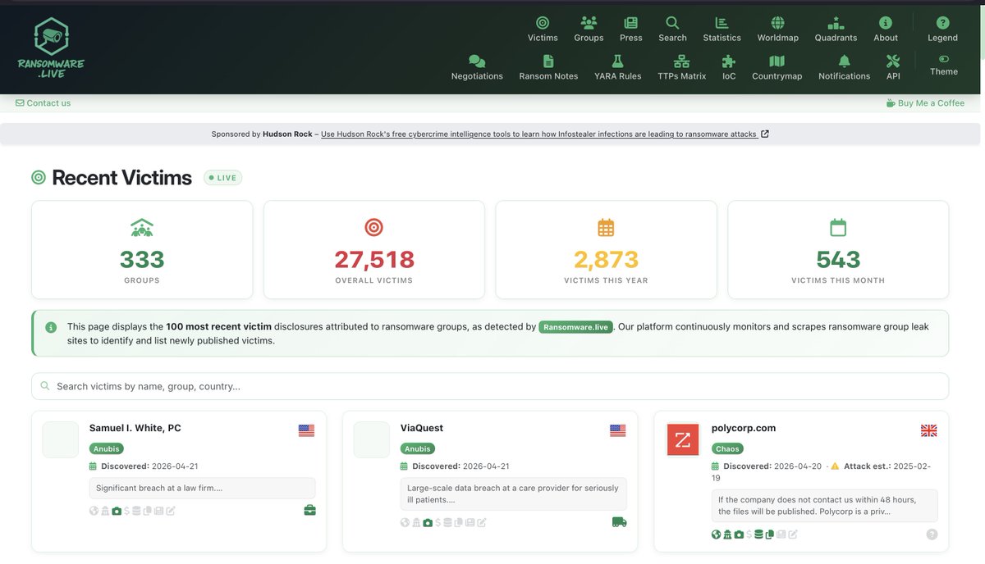Open the About page
985x564 pixels.
point(886,29)
